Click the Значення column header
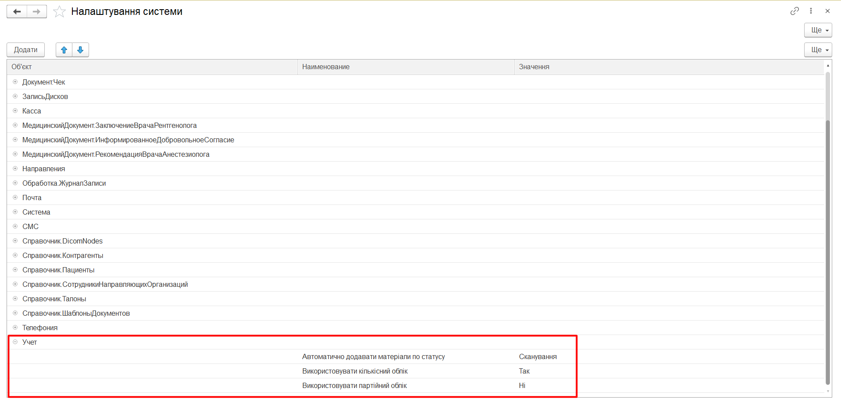The height and width of the screenshot is (402, 841). (x=534, y=67)
